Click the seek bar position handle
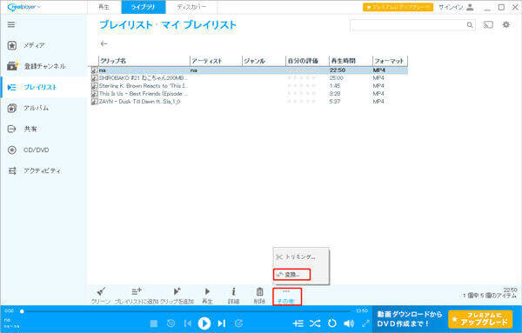Image resolution: width=522 pixels, height=333 pixels. coord(22,311)
